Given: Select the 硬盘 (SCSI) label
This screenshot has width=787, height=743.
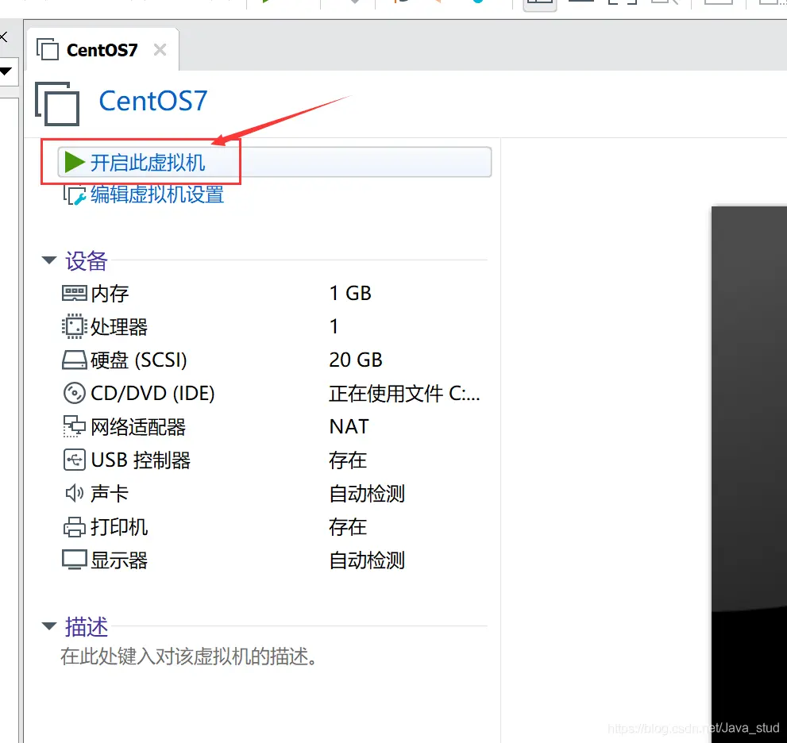Looking at the screenshot, I should point(139,360).
